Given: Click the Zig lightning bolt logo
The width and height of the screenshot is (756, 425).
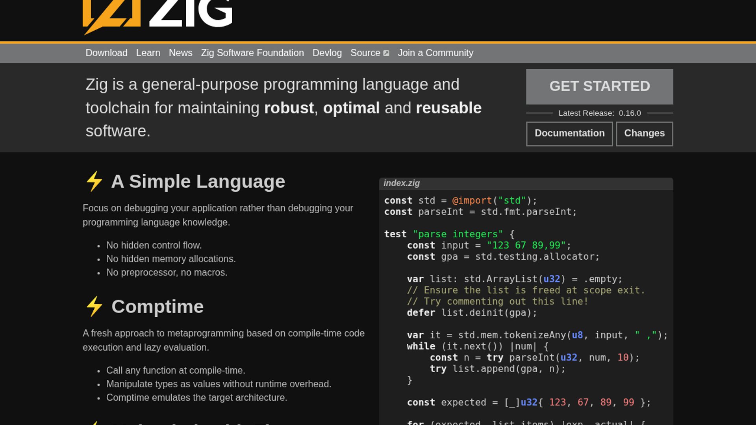Looking at the screenshot, I should [111, 16].
